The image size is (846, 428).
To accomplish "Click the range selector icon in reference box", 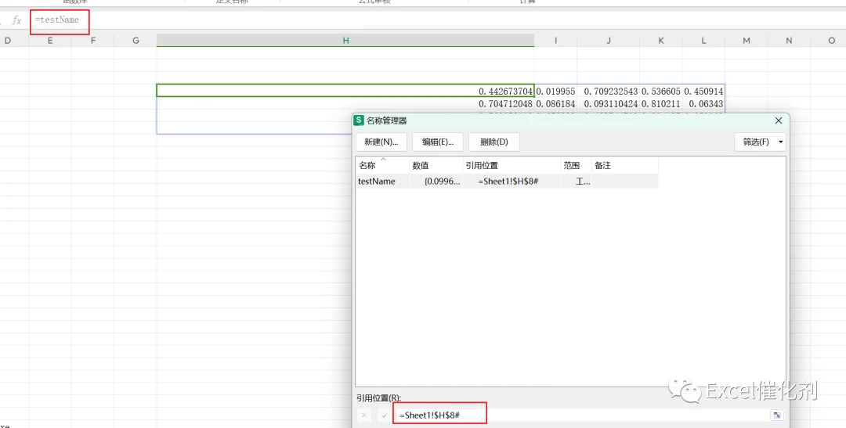I will click(x=777, y=415).
